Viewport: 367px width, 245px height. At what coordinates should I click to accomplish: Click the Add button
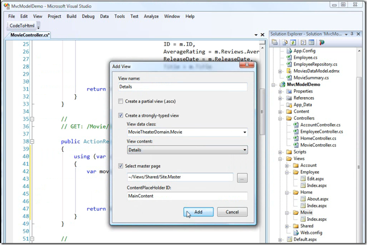(x=198, y=212)
